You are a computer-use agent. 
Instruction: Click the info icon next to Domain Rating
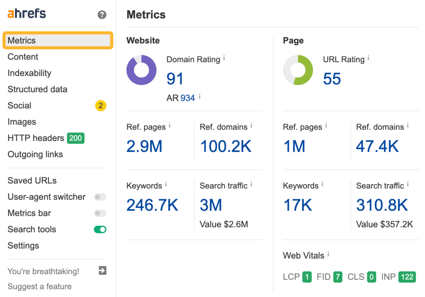click(224, 57)
